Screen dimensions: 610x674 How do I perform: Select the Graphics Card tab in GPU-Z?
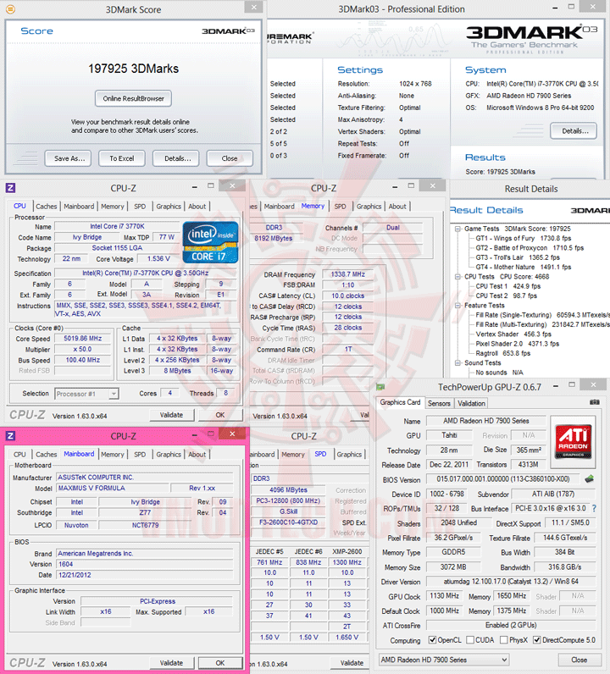coord(400,402)
